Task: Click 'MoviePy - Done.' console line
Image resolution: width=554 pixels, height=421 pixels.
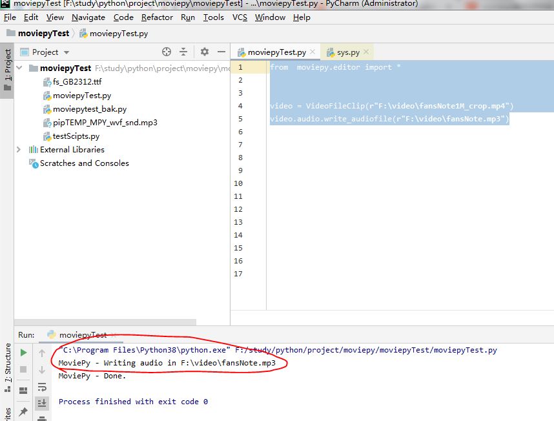Action: coord(92,376)
